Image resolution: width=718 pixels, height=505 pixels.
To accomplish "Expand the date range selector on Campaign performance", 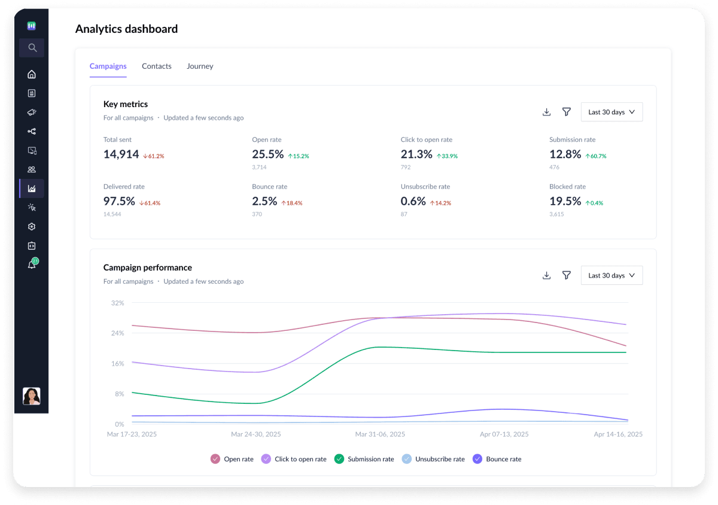I will coord(611,275).
